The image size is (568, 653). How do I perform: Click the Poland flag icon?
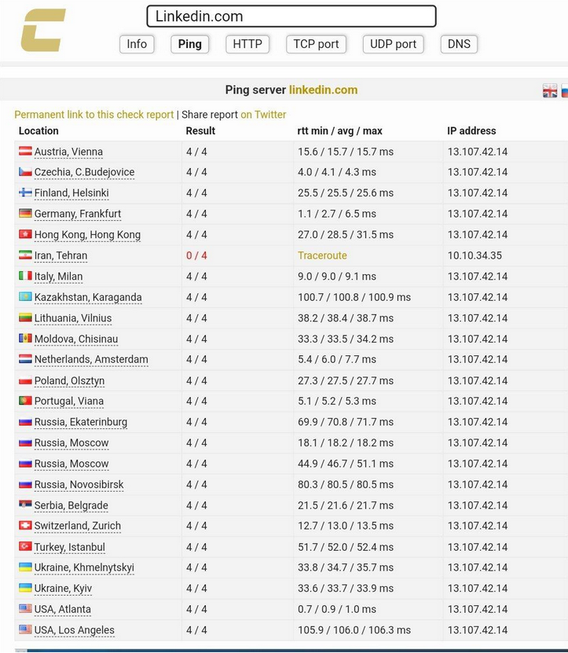[25, 380]
